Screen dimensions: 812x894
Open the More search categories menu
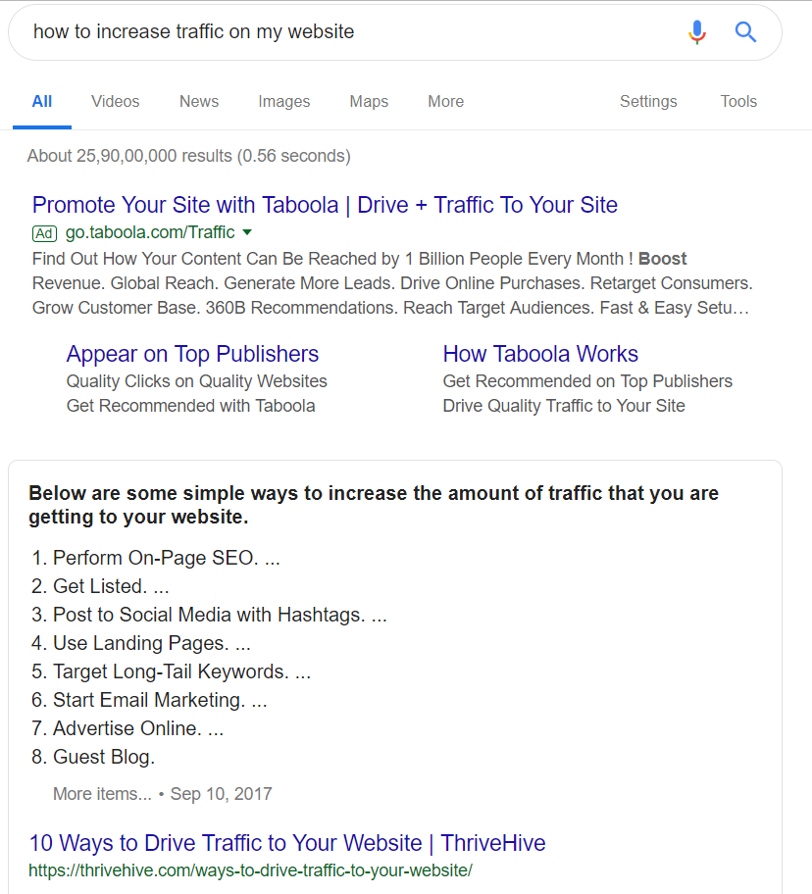point(445,102)
